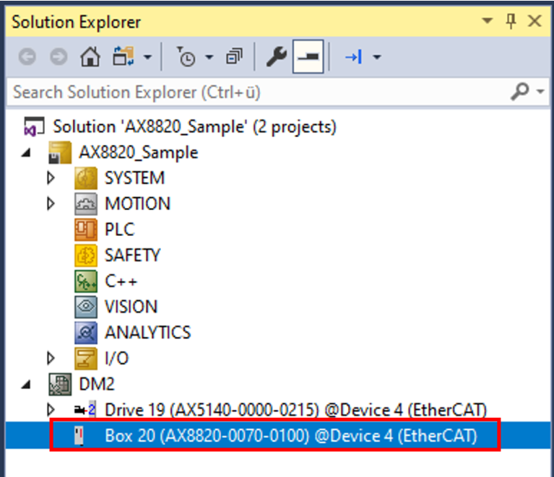The image size is (554, 477).
Task: Click the Forward navigation arrow
Action: (x=59, y=57)
